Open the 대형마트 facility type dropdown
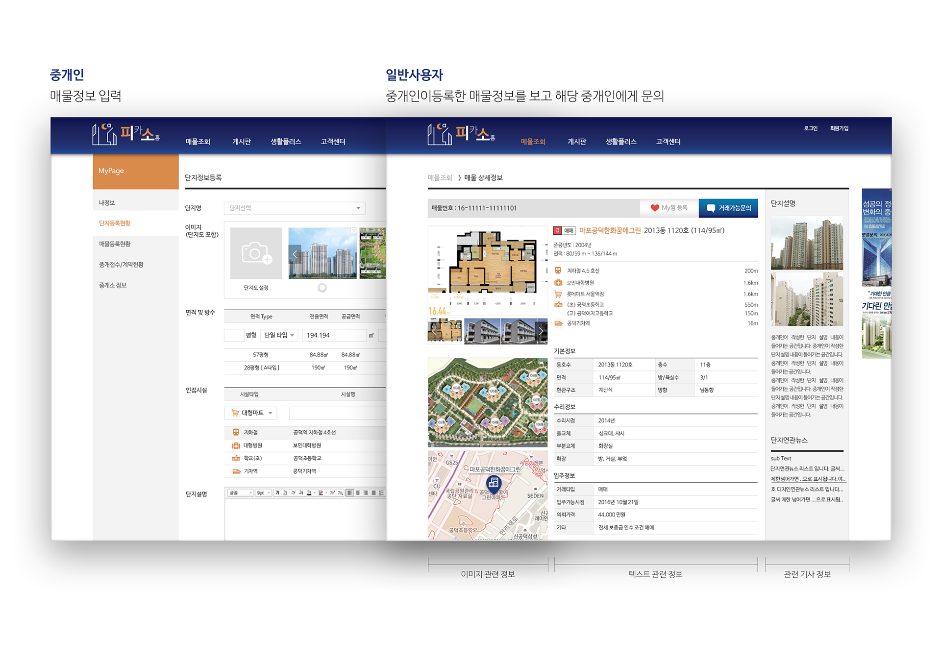Screen dimensions: 941x665 (x=251, y=413)
